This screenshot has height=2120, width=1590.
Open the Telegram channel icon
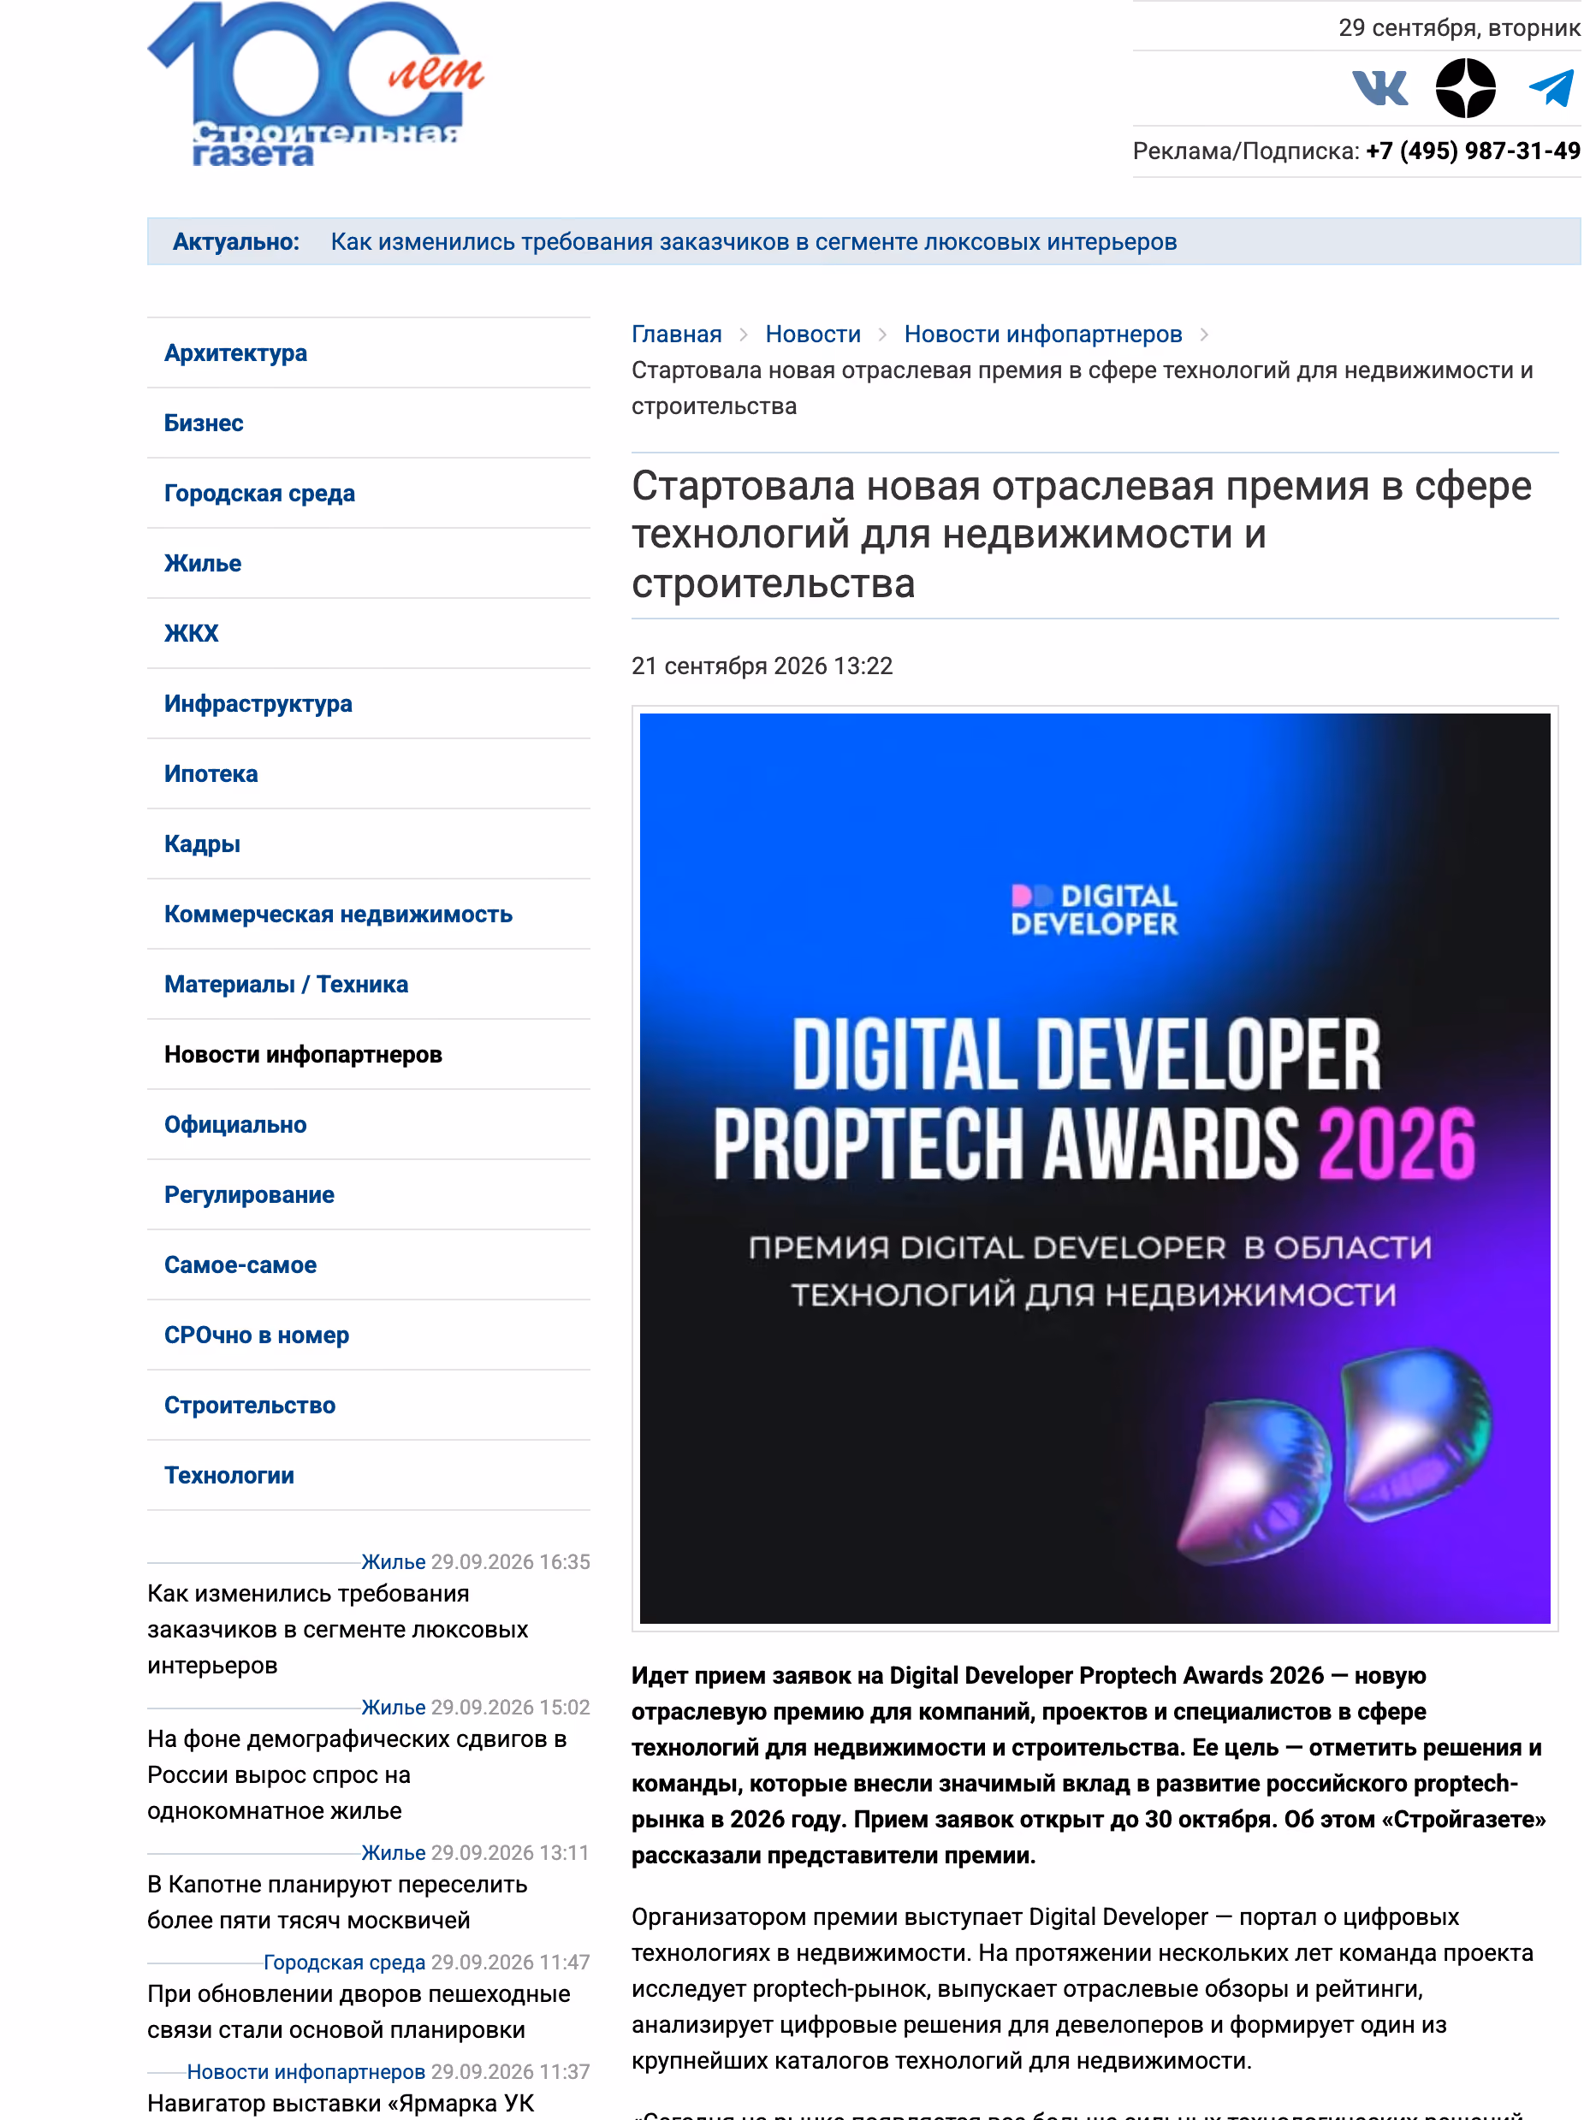point(1550,88)
